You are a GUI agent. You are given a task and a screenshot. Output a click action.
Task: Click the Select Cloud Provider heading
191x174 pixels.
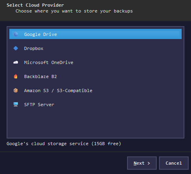(x=35, y=5)
